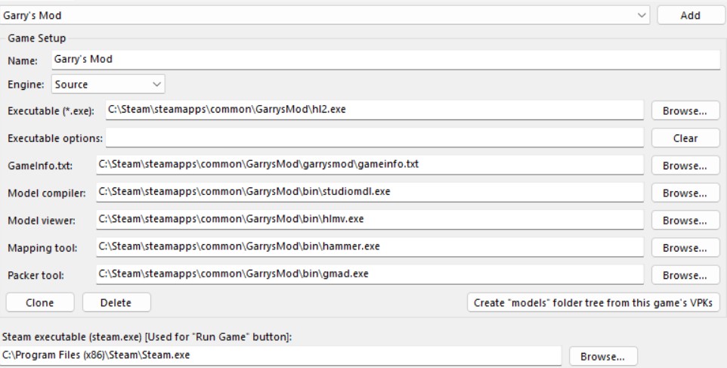Click the Model compiler path field

click(370, 193)
